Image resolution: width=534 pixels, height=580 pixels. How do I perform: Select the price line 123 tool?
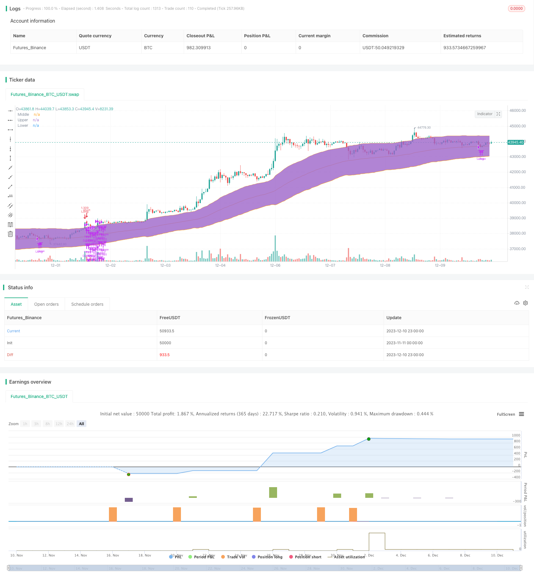10,196
